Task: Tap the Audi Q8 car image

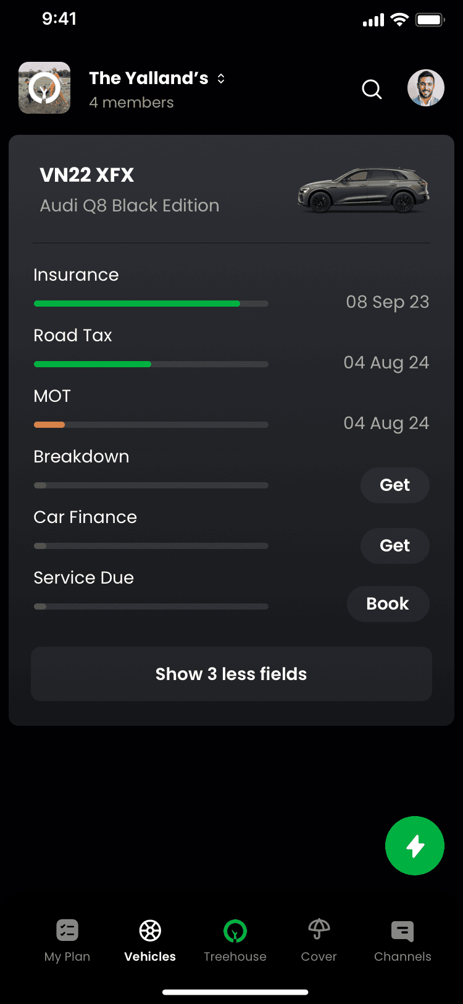Action: [364, 190]
